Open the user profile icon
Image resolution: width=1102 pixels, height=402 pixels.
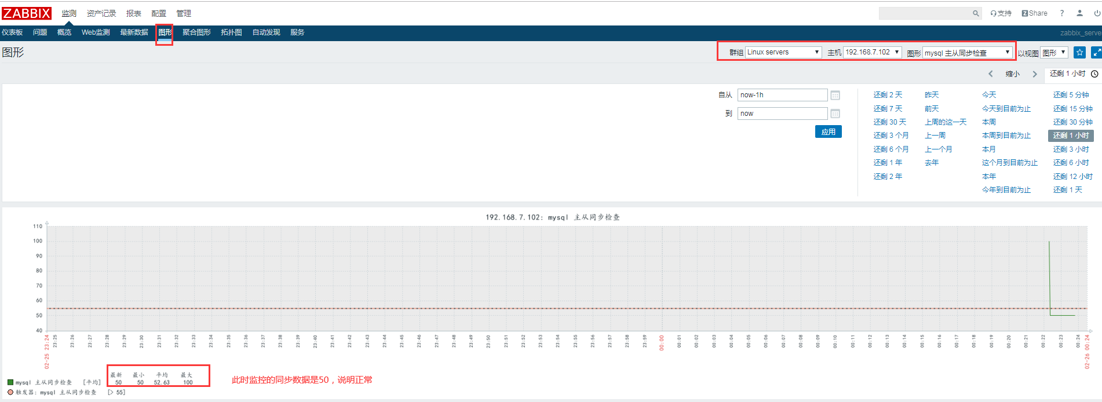pyautogui.click(x=1079, y=13)
